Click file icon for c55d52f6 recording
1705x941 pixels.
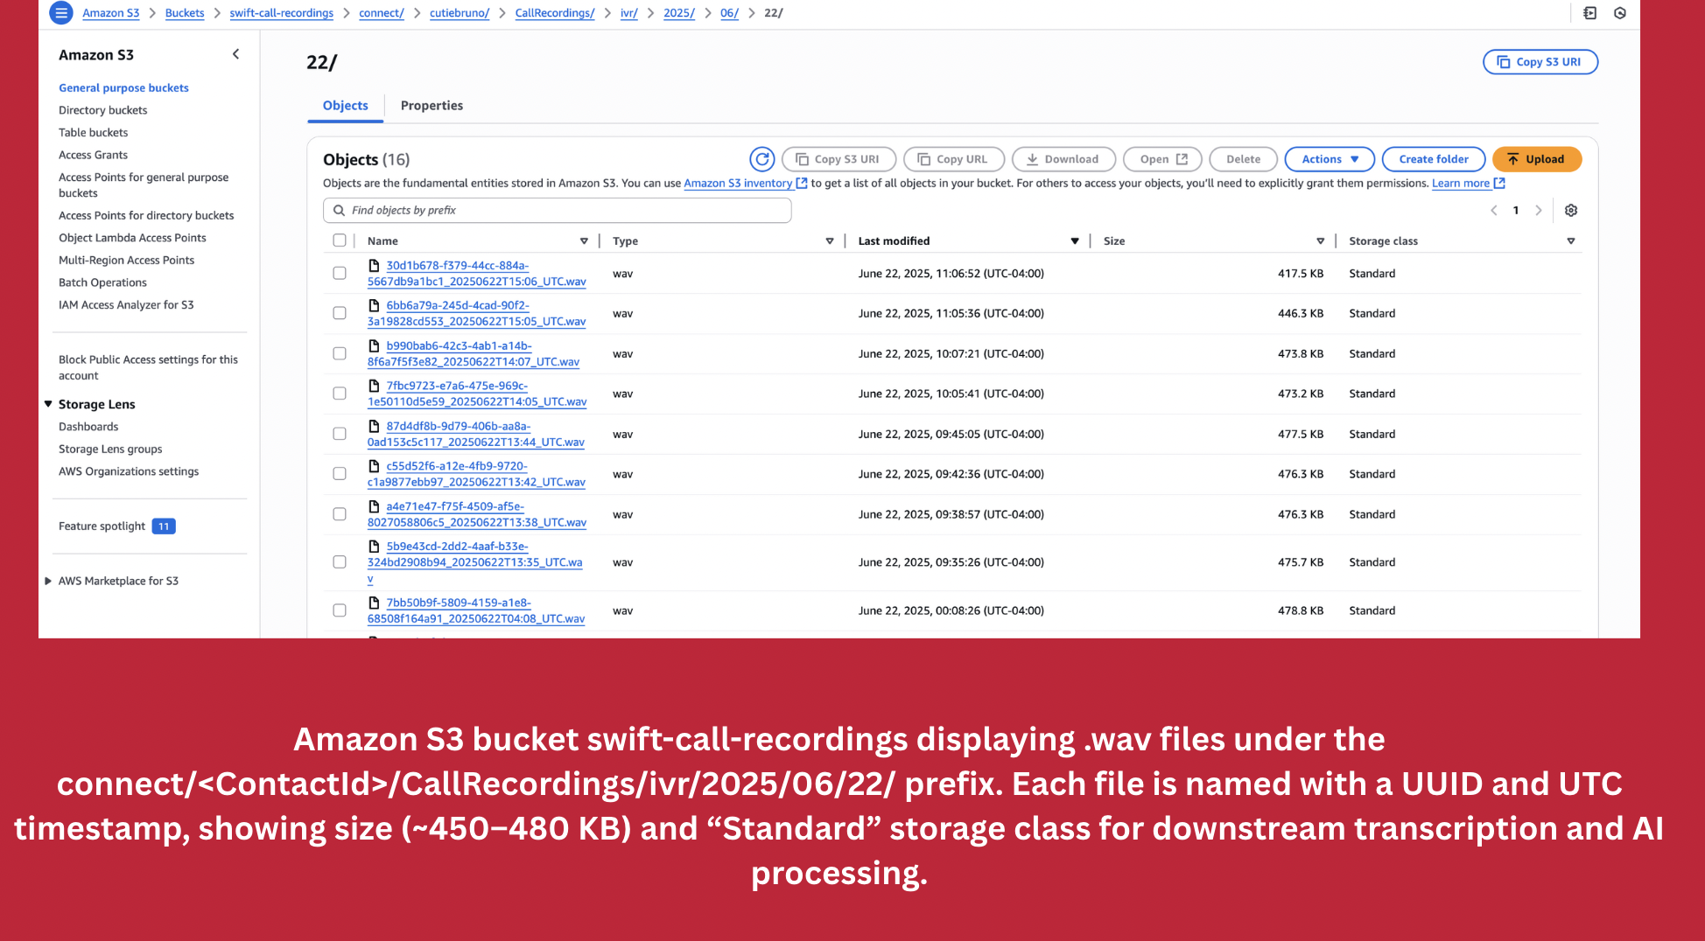tap(375, 467)
